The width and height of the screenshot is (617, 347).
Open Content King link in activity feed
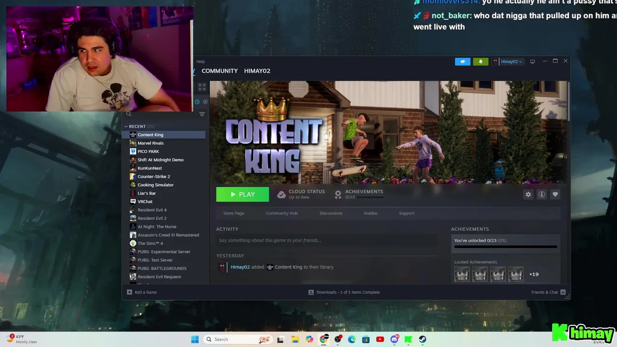pos(288,267)
